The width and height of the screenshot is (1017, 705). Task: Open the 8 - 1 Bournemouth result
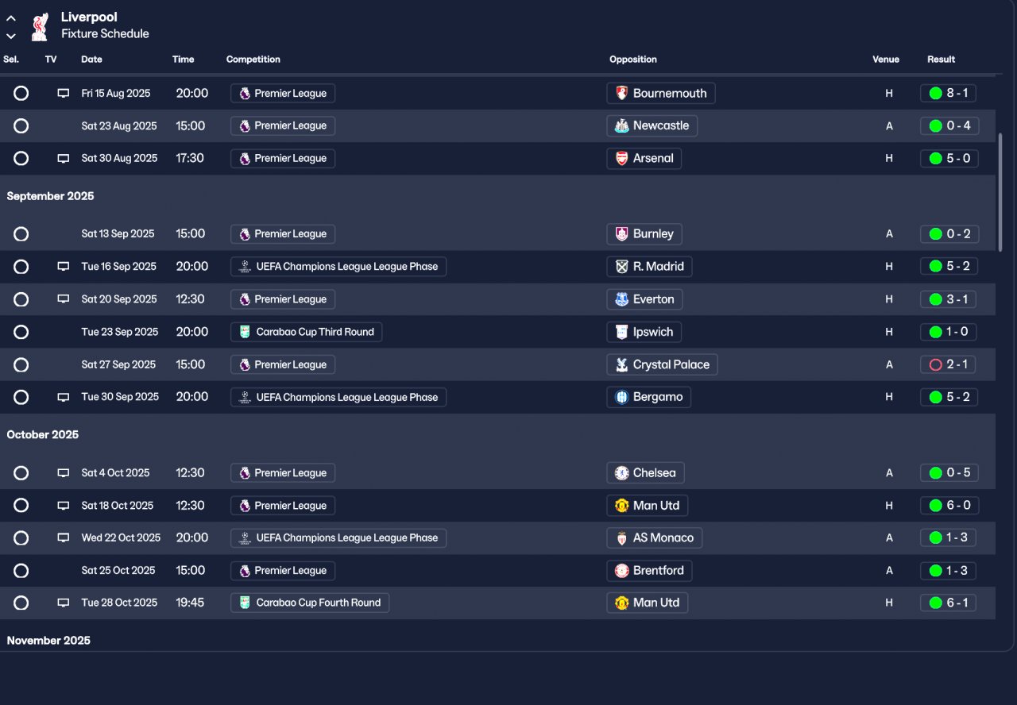[949, 94]
